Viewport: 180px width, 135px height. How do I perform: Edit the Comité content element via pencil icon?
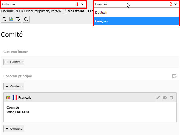coord(158,98)
